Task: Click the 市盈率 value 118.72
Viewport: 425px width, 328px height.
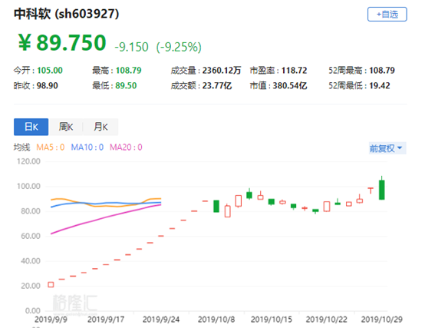Action: click(294, 71)
